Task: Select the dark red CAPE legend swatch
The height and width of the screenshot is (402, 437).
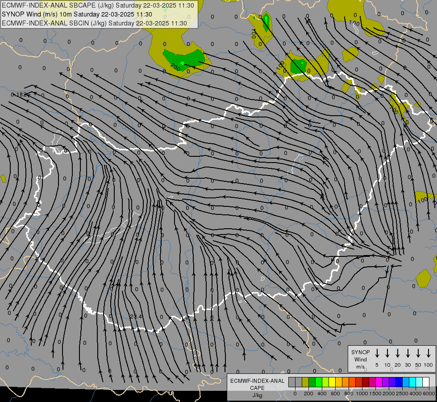Action: pos(366,382)
